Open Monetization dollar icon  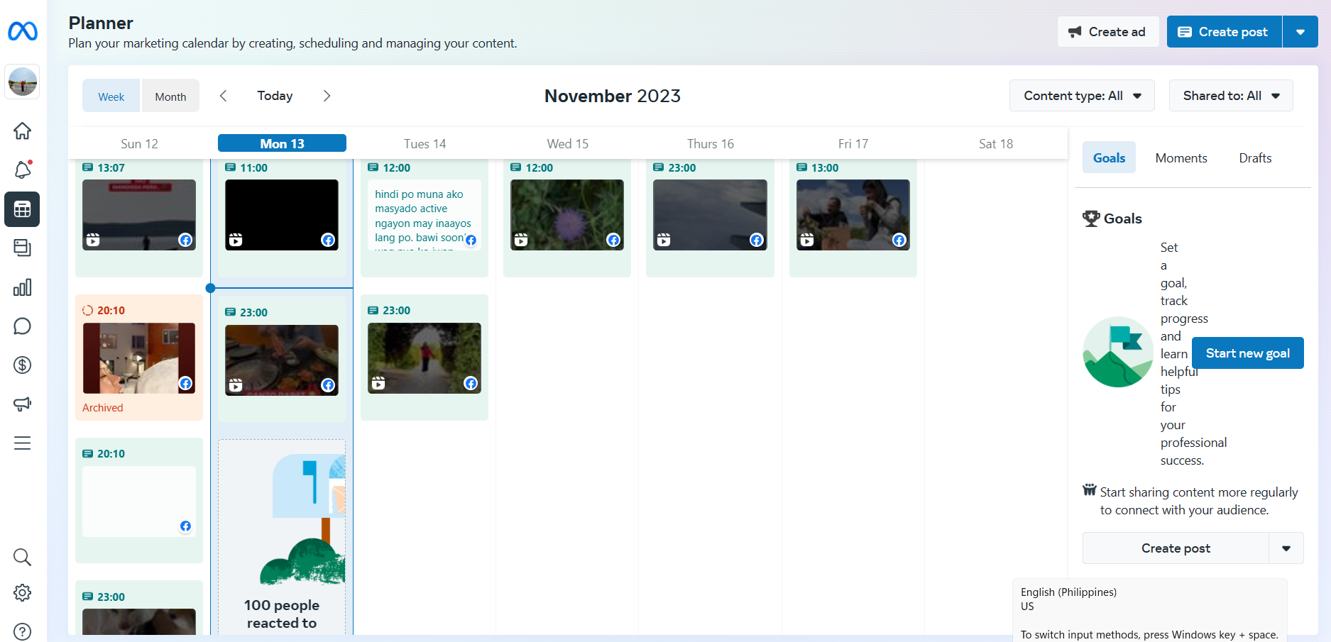[23, 365]
